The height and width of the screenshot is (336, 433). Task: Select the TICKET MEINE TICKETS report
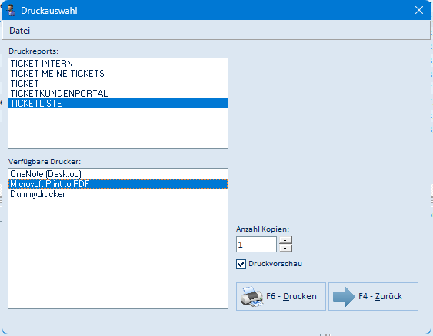[118, 73]
